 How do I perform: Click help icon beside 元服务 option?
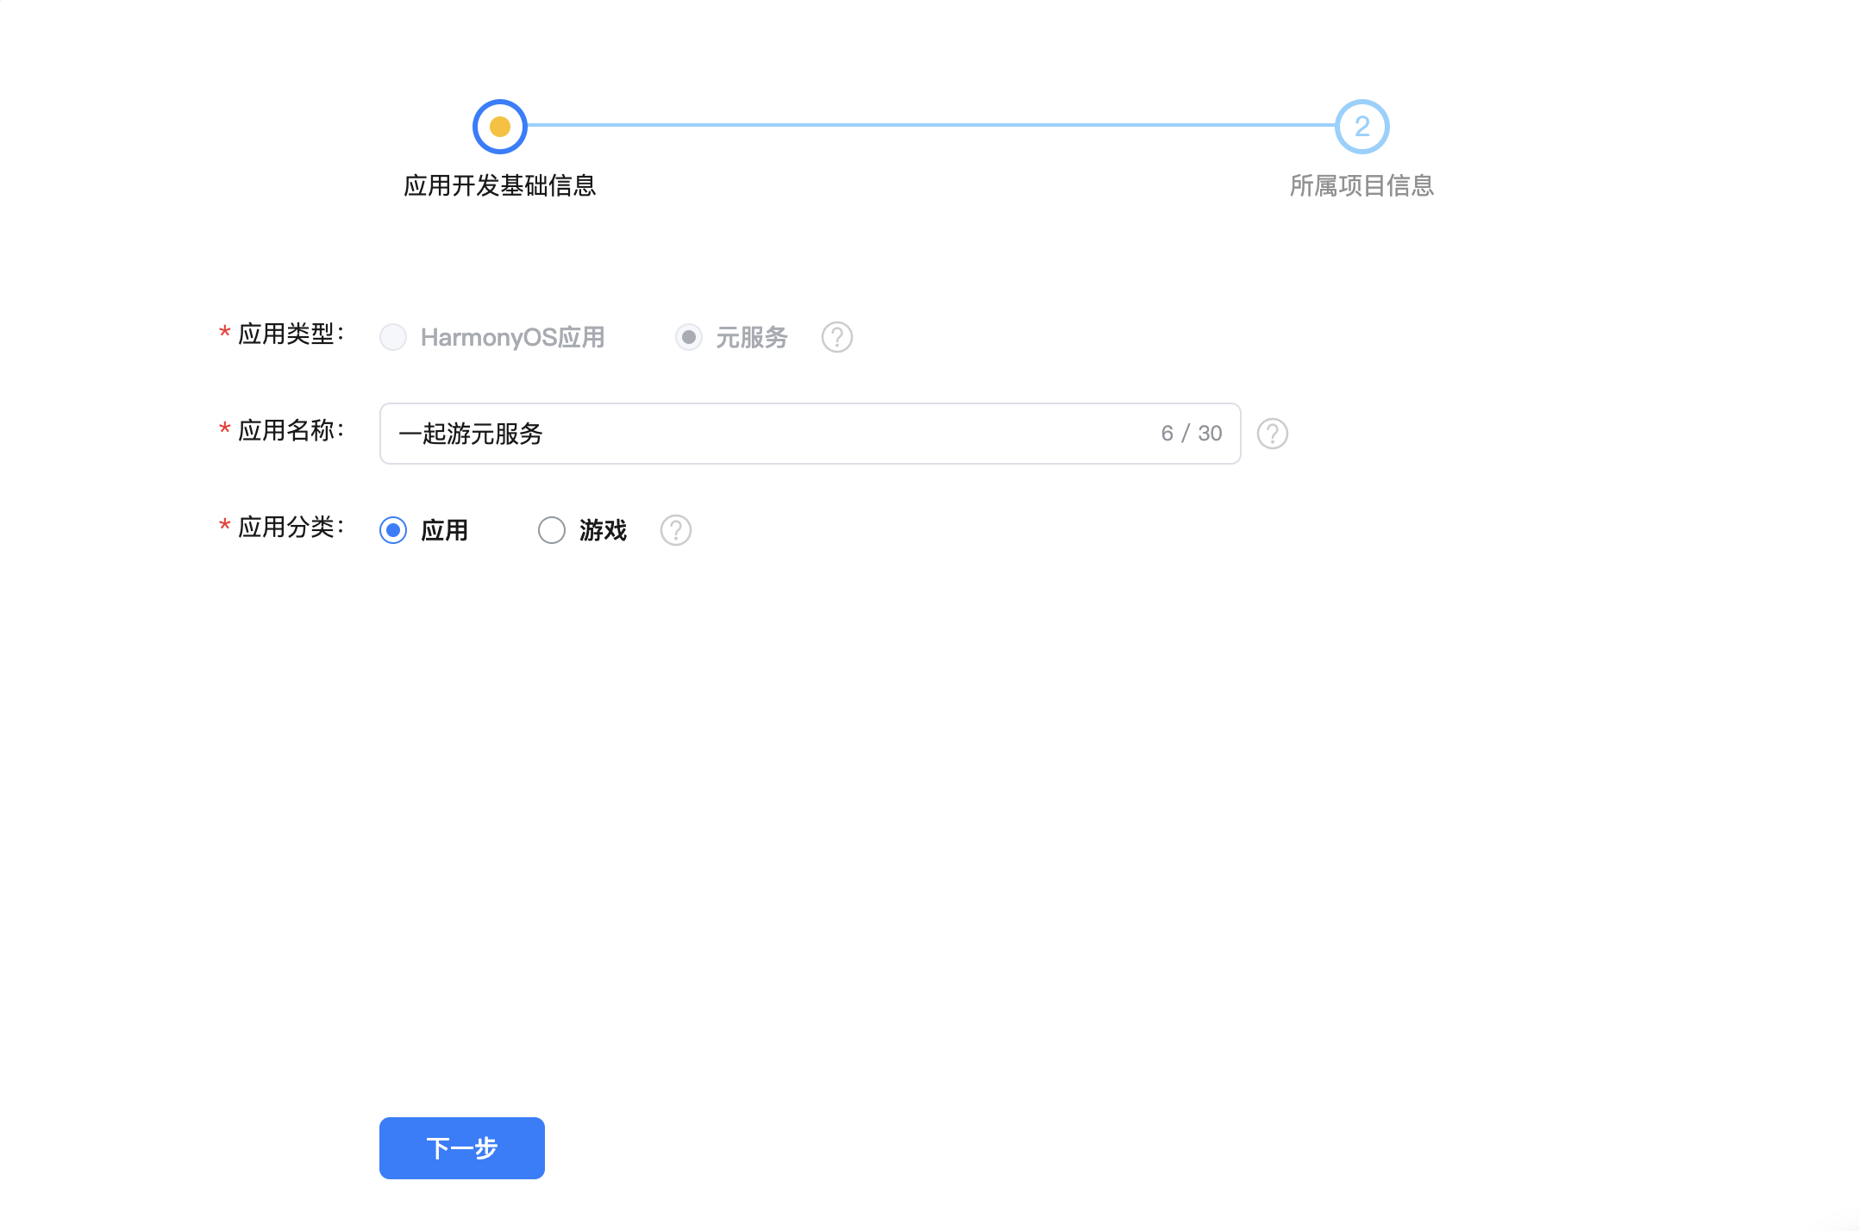click(x=836, y=337)
